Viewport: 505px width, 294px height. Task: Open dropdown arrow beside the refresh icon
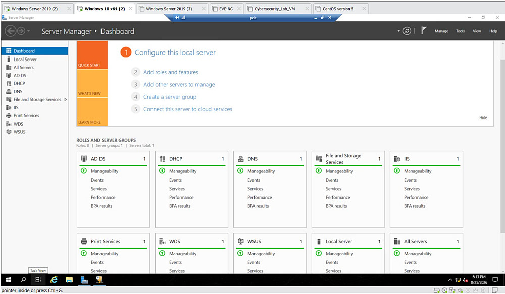point(399,31)
